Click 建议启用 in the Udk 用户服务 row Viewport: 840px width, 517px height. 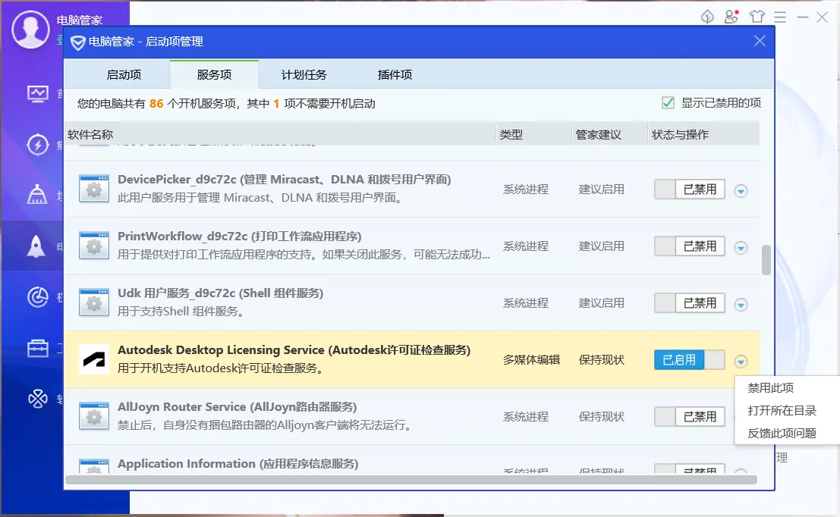click(x=601, y=303)
